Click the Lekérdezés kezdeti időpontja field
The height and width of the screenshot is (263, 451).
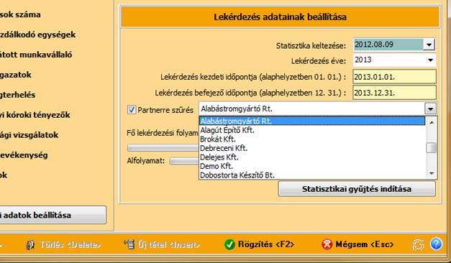coord(394,77)
